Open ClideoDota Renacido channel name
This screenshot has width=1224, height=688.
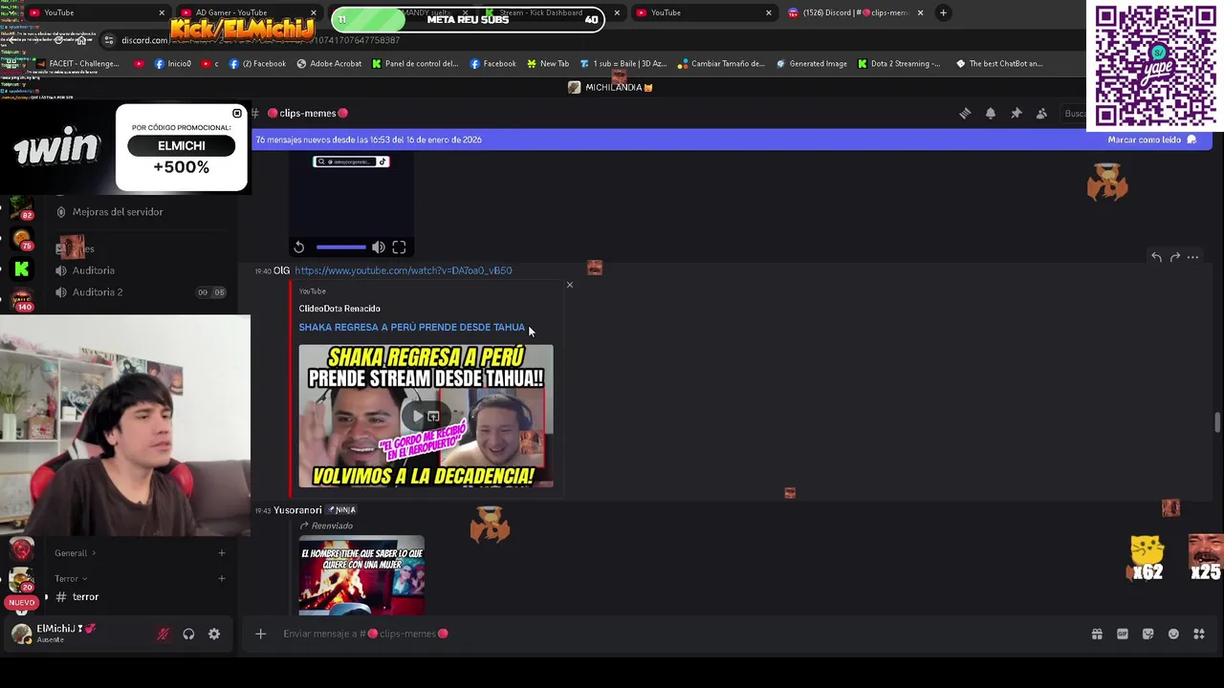click(x=339, y=309)
